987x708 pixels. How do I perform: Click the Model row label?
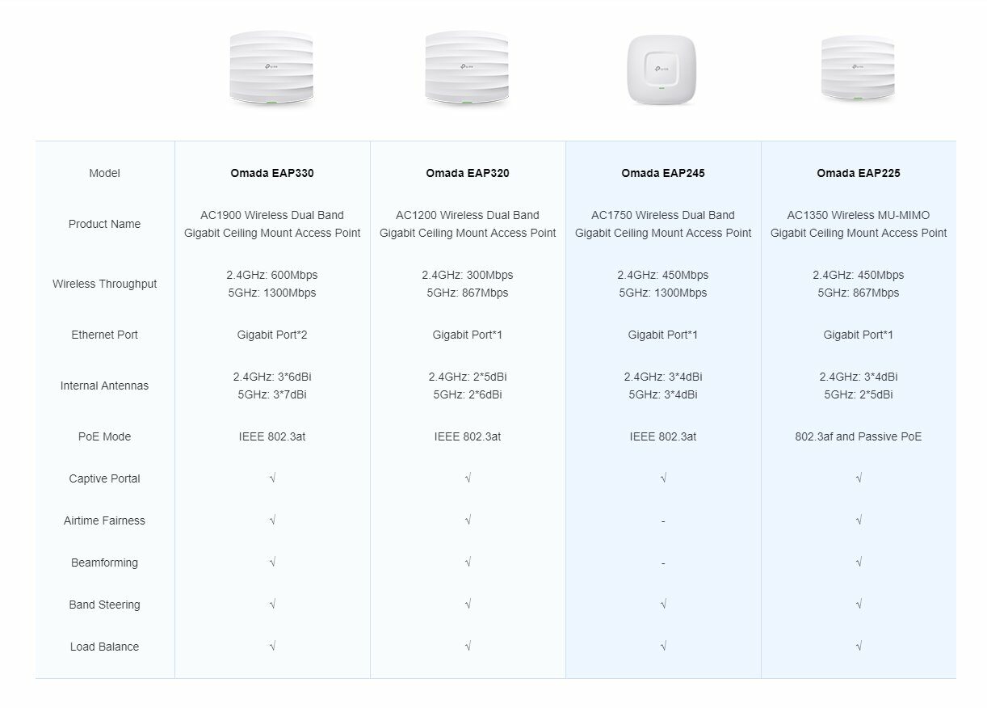(105, 173)
